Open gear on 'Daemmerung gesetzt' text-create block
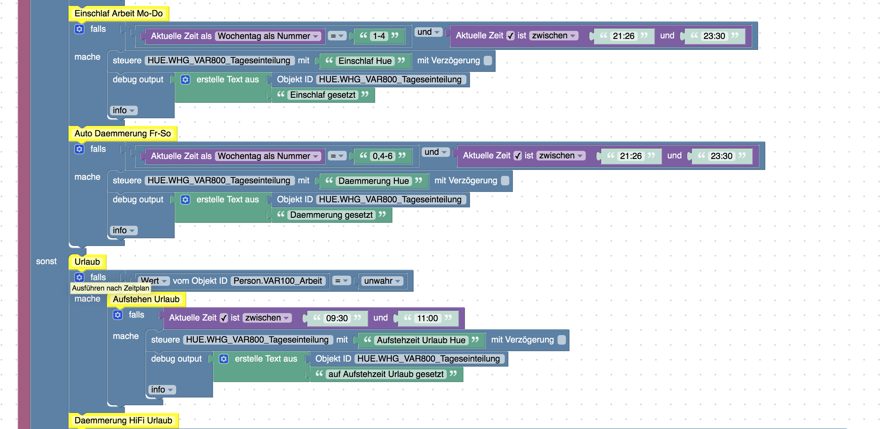The width and height of the screenshot is (890, 429). coord(185,200)
